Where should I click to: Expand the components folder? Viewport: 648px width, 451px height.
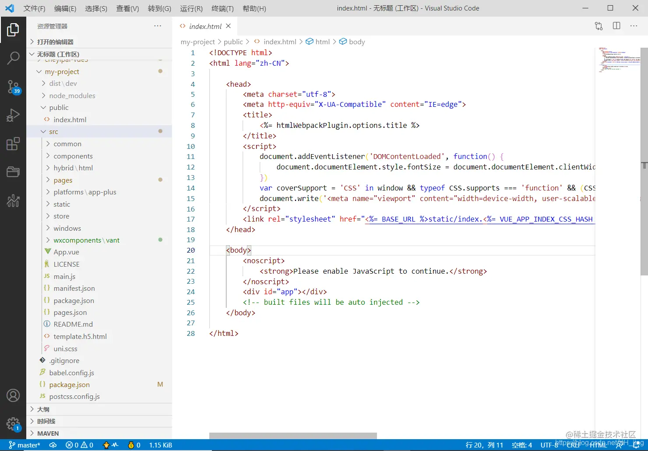click(x=99, y=156)
